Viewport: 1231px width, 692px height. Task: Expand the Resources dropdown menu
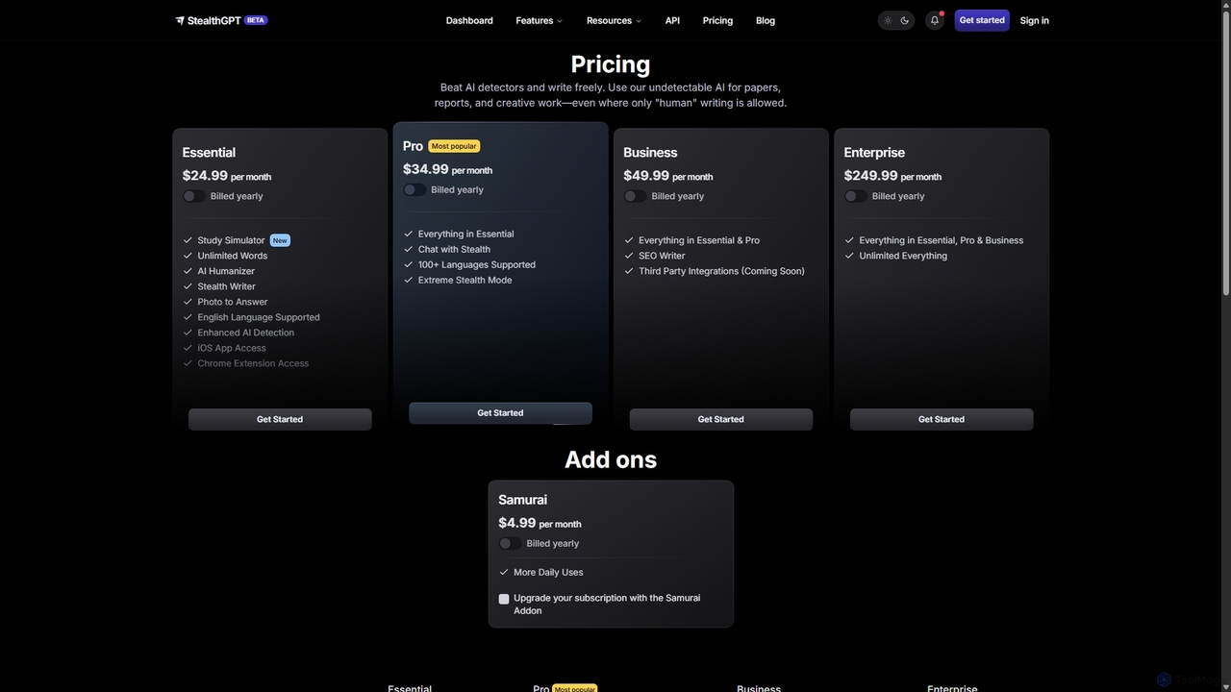coord(614,20)
